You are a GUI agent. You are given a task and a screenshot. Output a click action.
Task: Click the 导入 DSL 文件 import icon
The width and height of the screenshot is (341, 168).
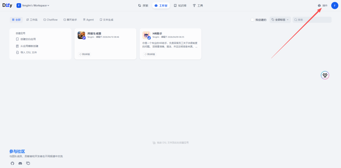coord(17,52)
